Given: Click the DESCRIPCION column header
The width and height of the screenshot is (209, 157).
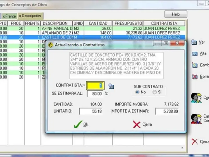Looking at the screenshot, I should click(x=56, y=23).
